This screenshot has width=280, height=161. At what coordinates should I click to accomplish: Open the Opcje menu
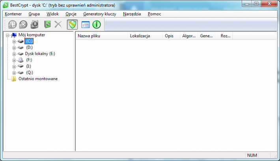click(71, 14)
